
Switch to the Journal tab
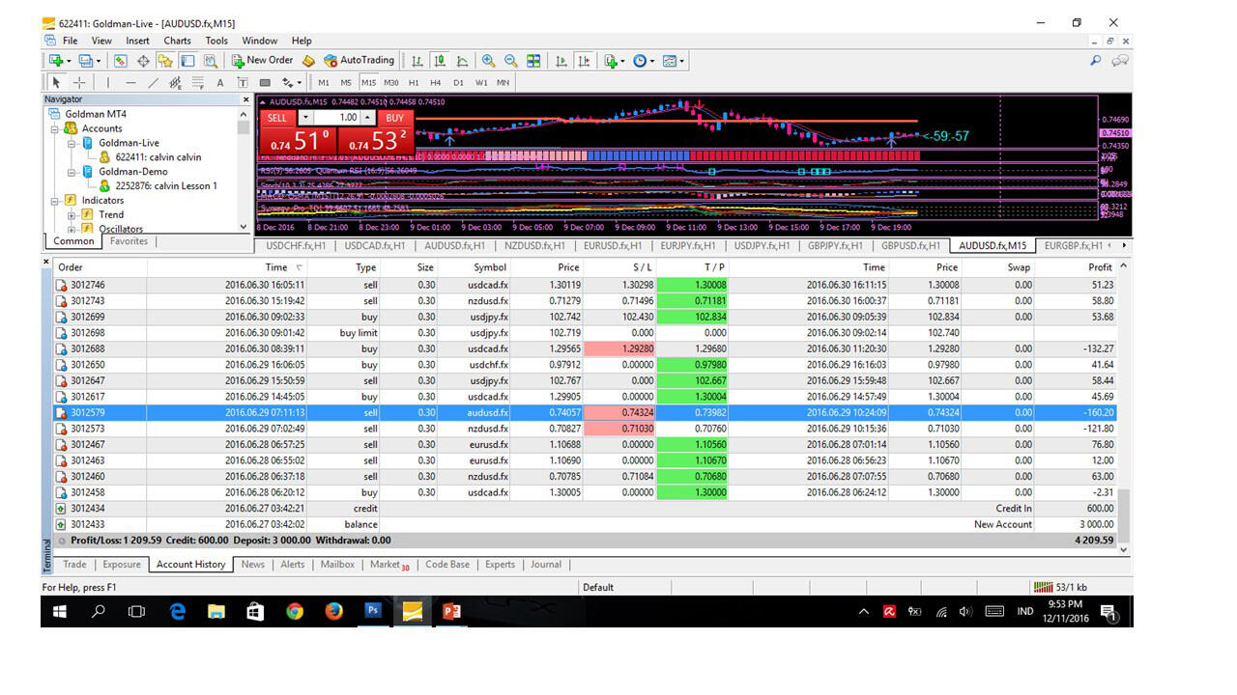pyautogui.click(x=546, y=565)
